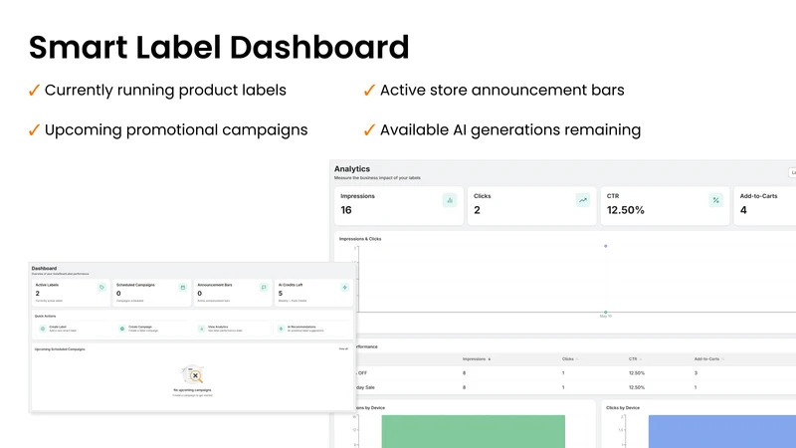The height and width of the screenshot is (448, 796).
Task: Sort table by Add-to-Carts column
Action: [708, 359]
